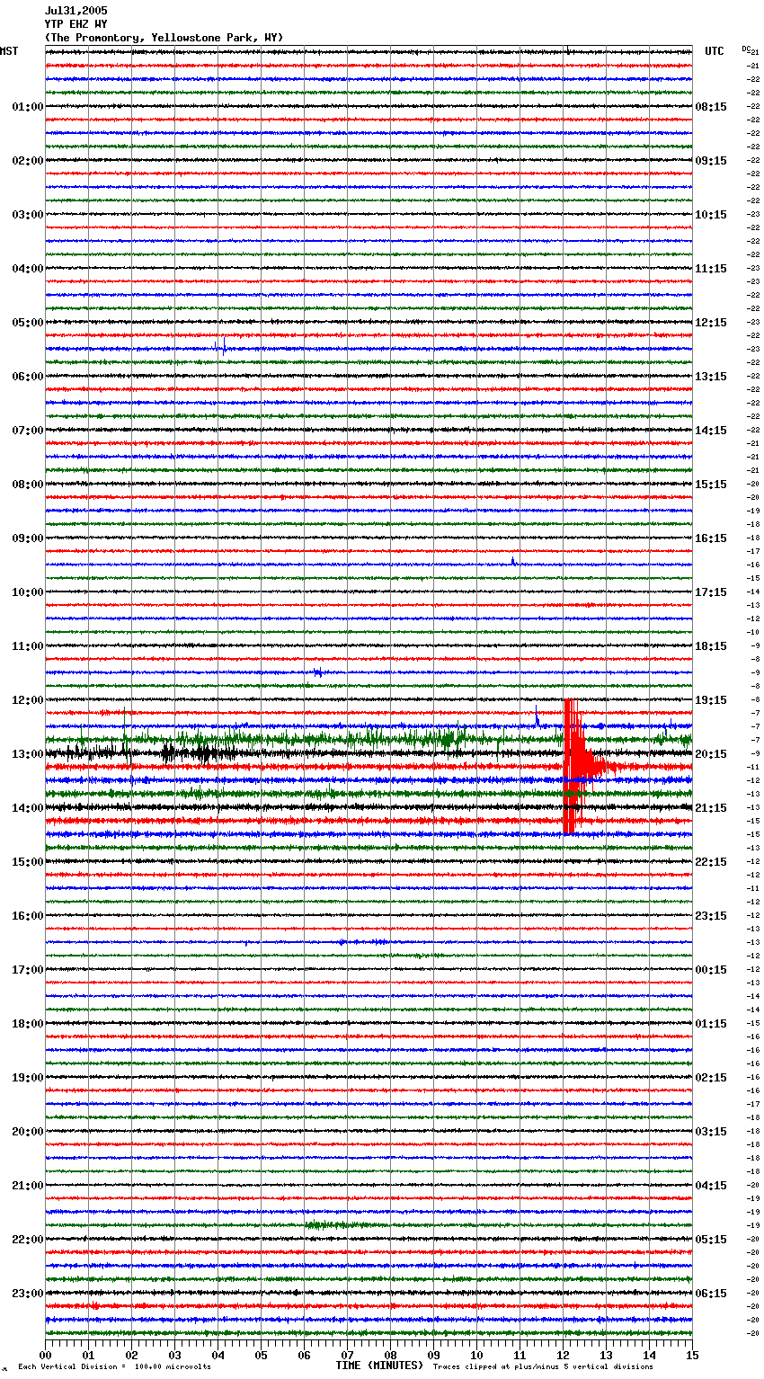This screenshot has height=1379, width=764.
Task: Click the large red clipped seismic event
Action: point(573,766)
